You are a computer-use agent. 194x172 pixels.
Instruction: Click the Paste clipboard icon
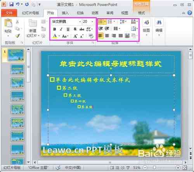click(x=8, y=23)
